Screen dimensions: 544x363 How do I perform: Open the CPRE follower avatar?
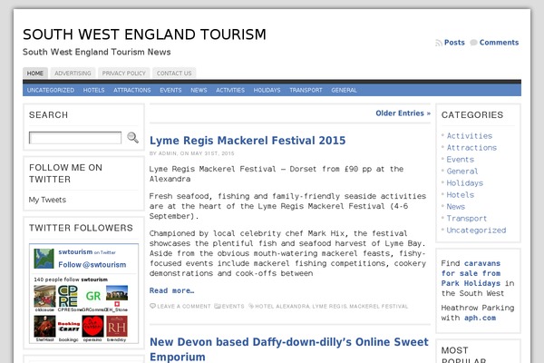pos(68,296)
